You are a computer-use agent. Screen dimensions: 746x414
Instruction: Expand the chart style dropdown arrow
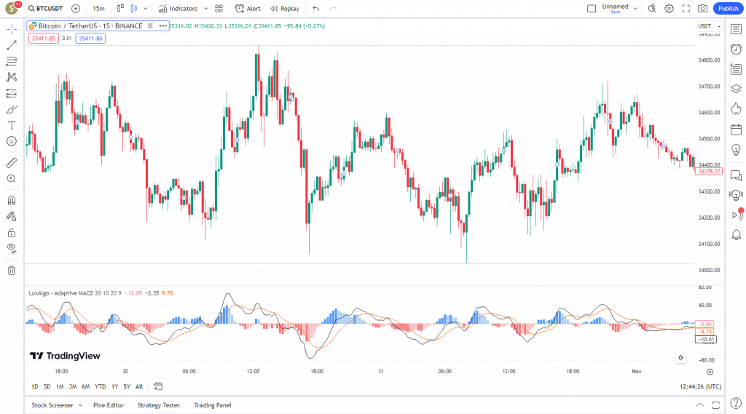click(146, 9)
